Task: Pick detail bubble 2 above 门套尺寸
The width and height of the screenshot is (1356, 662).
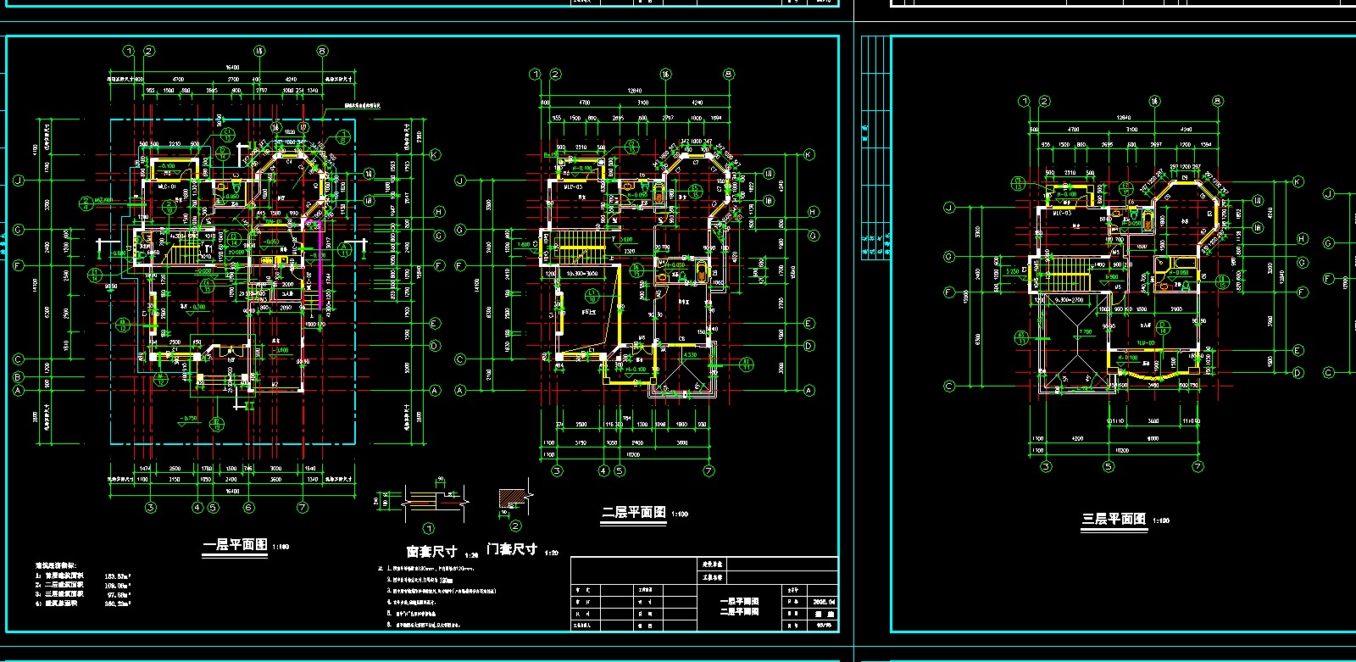Action: coord(515,526)
